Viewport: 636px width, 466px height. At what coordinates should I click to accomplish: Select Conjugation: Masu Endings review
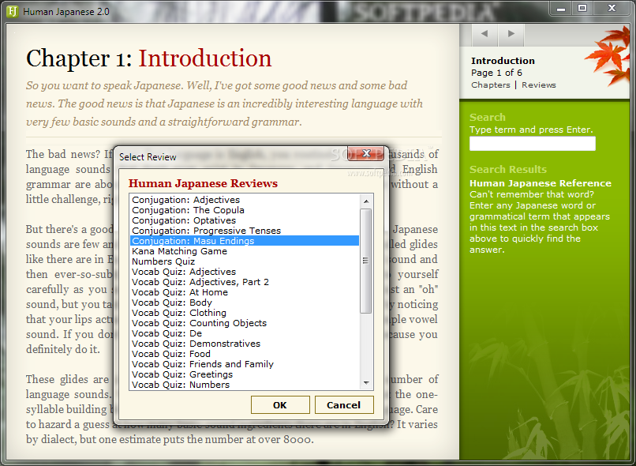coord(245,241)
